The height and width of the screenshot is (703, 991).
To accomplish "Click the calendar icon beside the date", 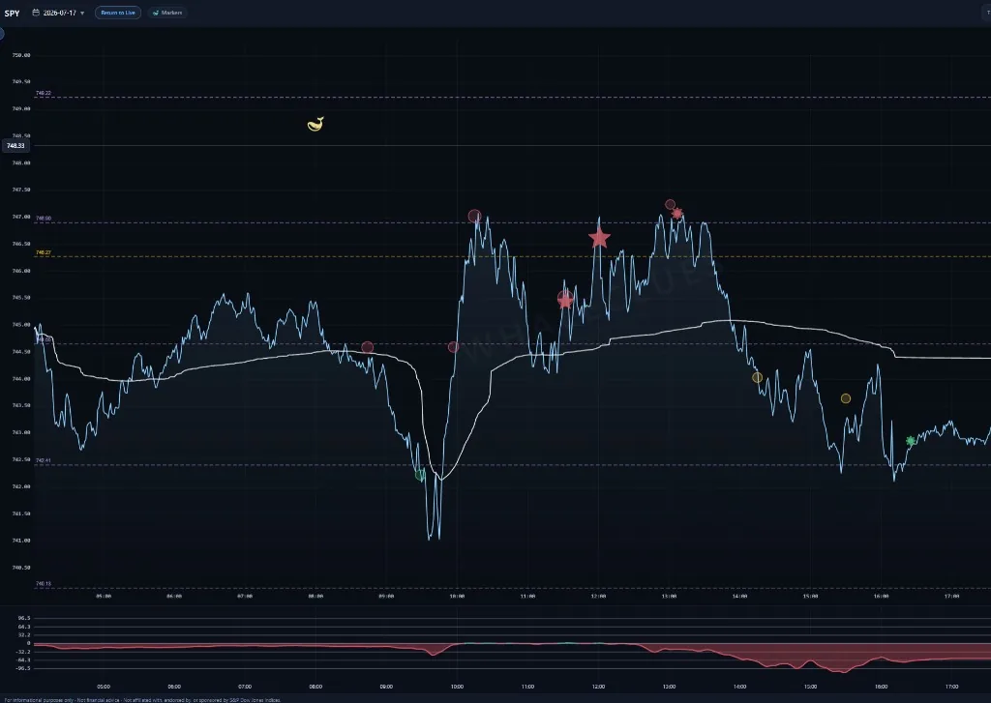I will [36, 13].
